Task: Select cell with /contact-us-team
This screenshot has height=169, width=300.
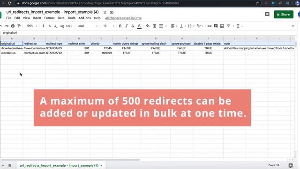Action: click(x=34, y=53)
